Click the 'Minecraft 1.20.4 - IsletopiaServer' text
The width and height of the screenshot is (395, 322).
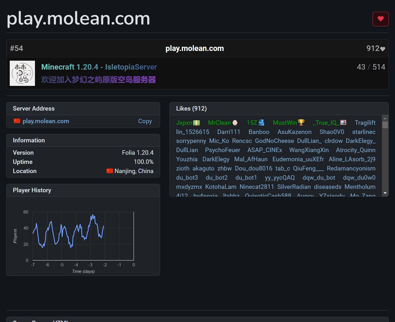[x=99, y=67]
